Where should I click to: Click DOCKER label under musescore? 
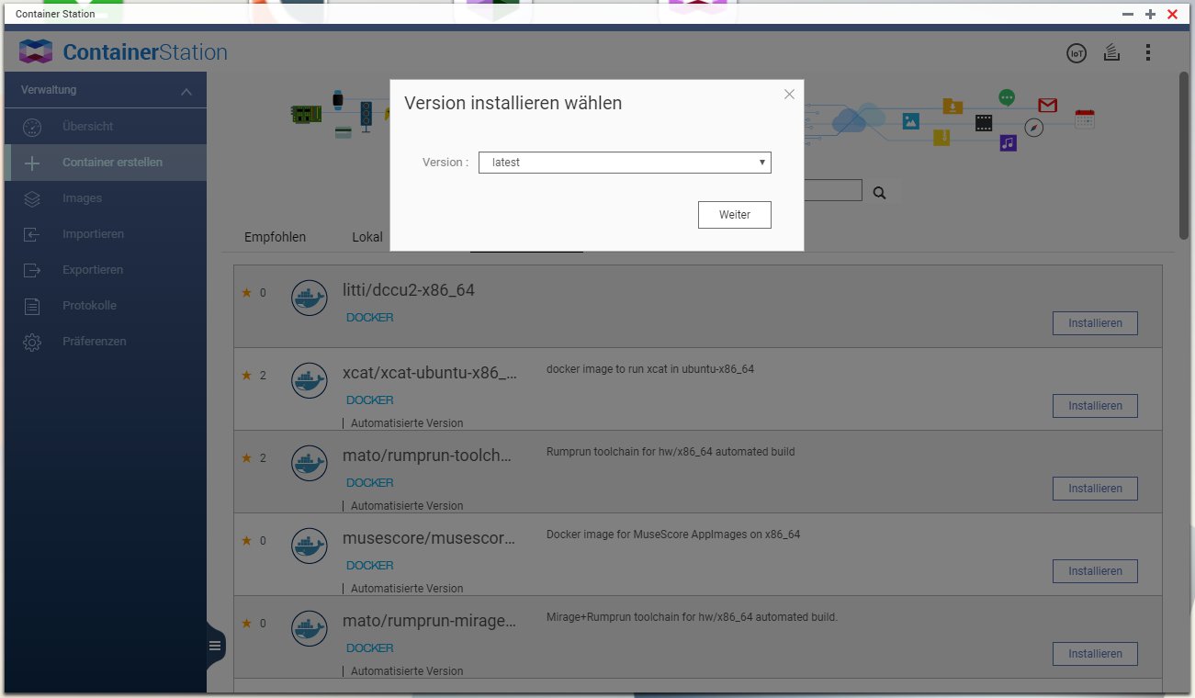tap(369, 566)
